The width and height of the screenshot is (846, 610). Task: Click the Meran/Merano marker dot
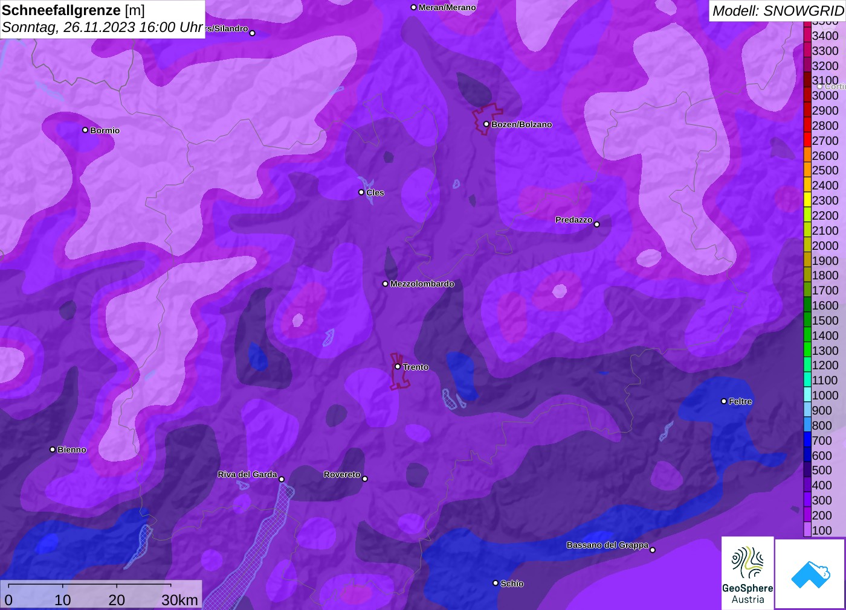point(413,7)
